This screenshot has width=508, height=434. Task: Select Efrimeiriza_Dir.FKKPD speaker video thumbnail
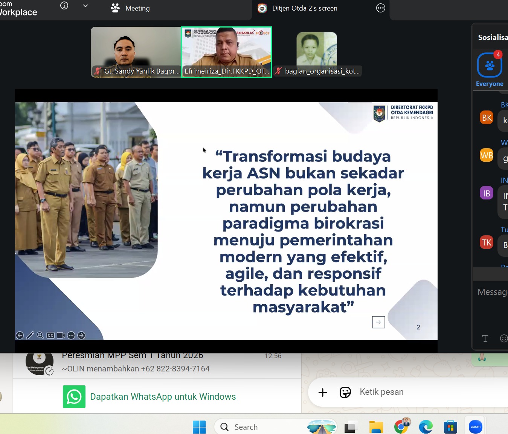tap(226, 52)
